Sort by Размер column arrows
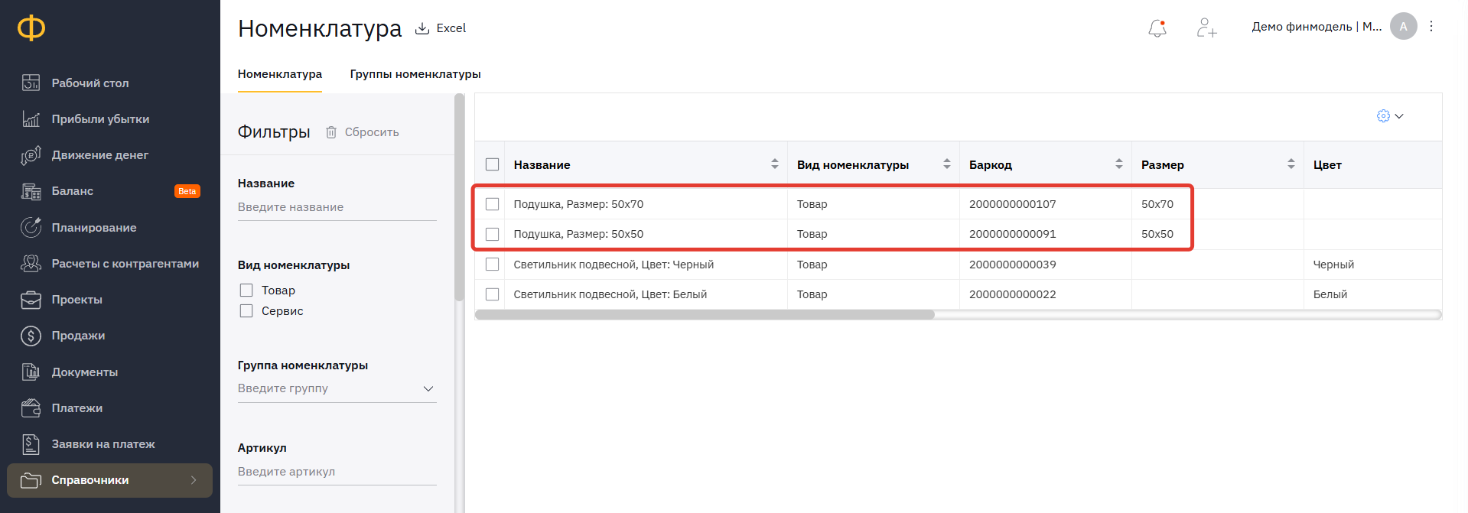The width and height of the screenshot is (1468, 513). click(1291, 164)
